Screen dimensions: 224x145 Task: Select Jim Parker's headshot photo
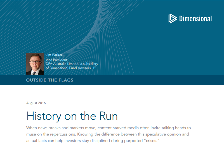point(35,64)
